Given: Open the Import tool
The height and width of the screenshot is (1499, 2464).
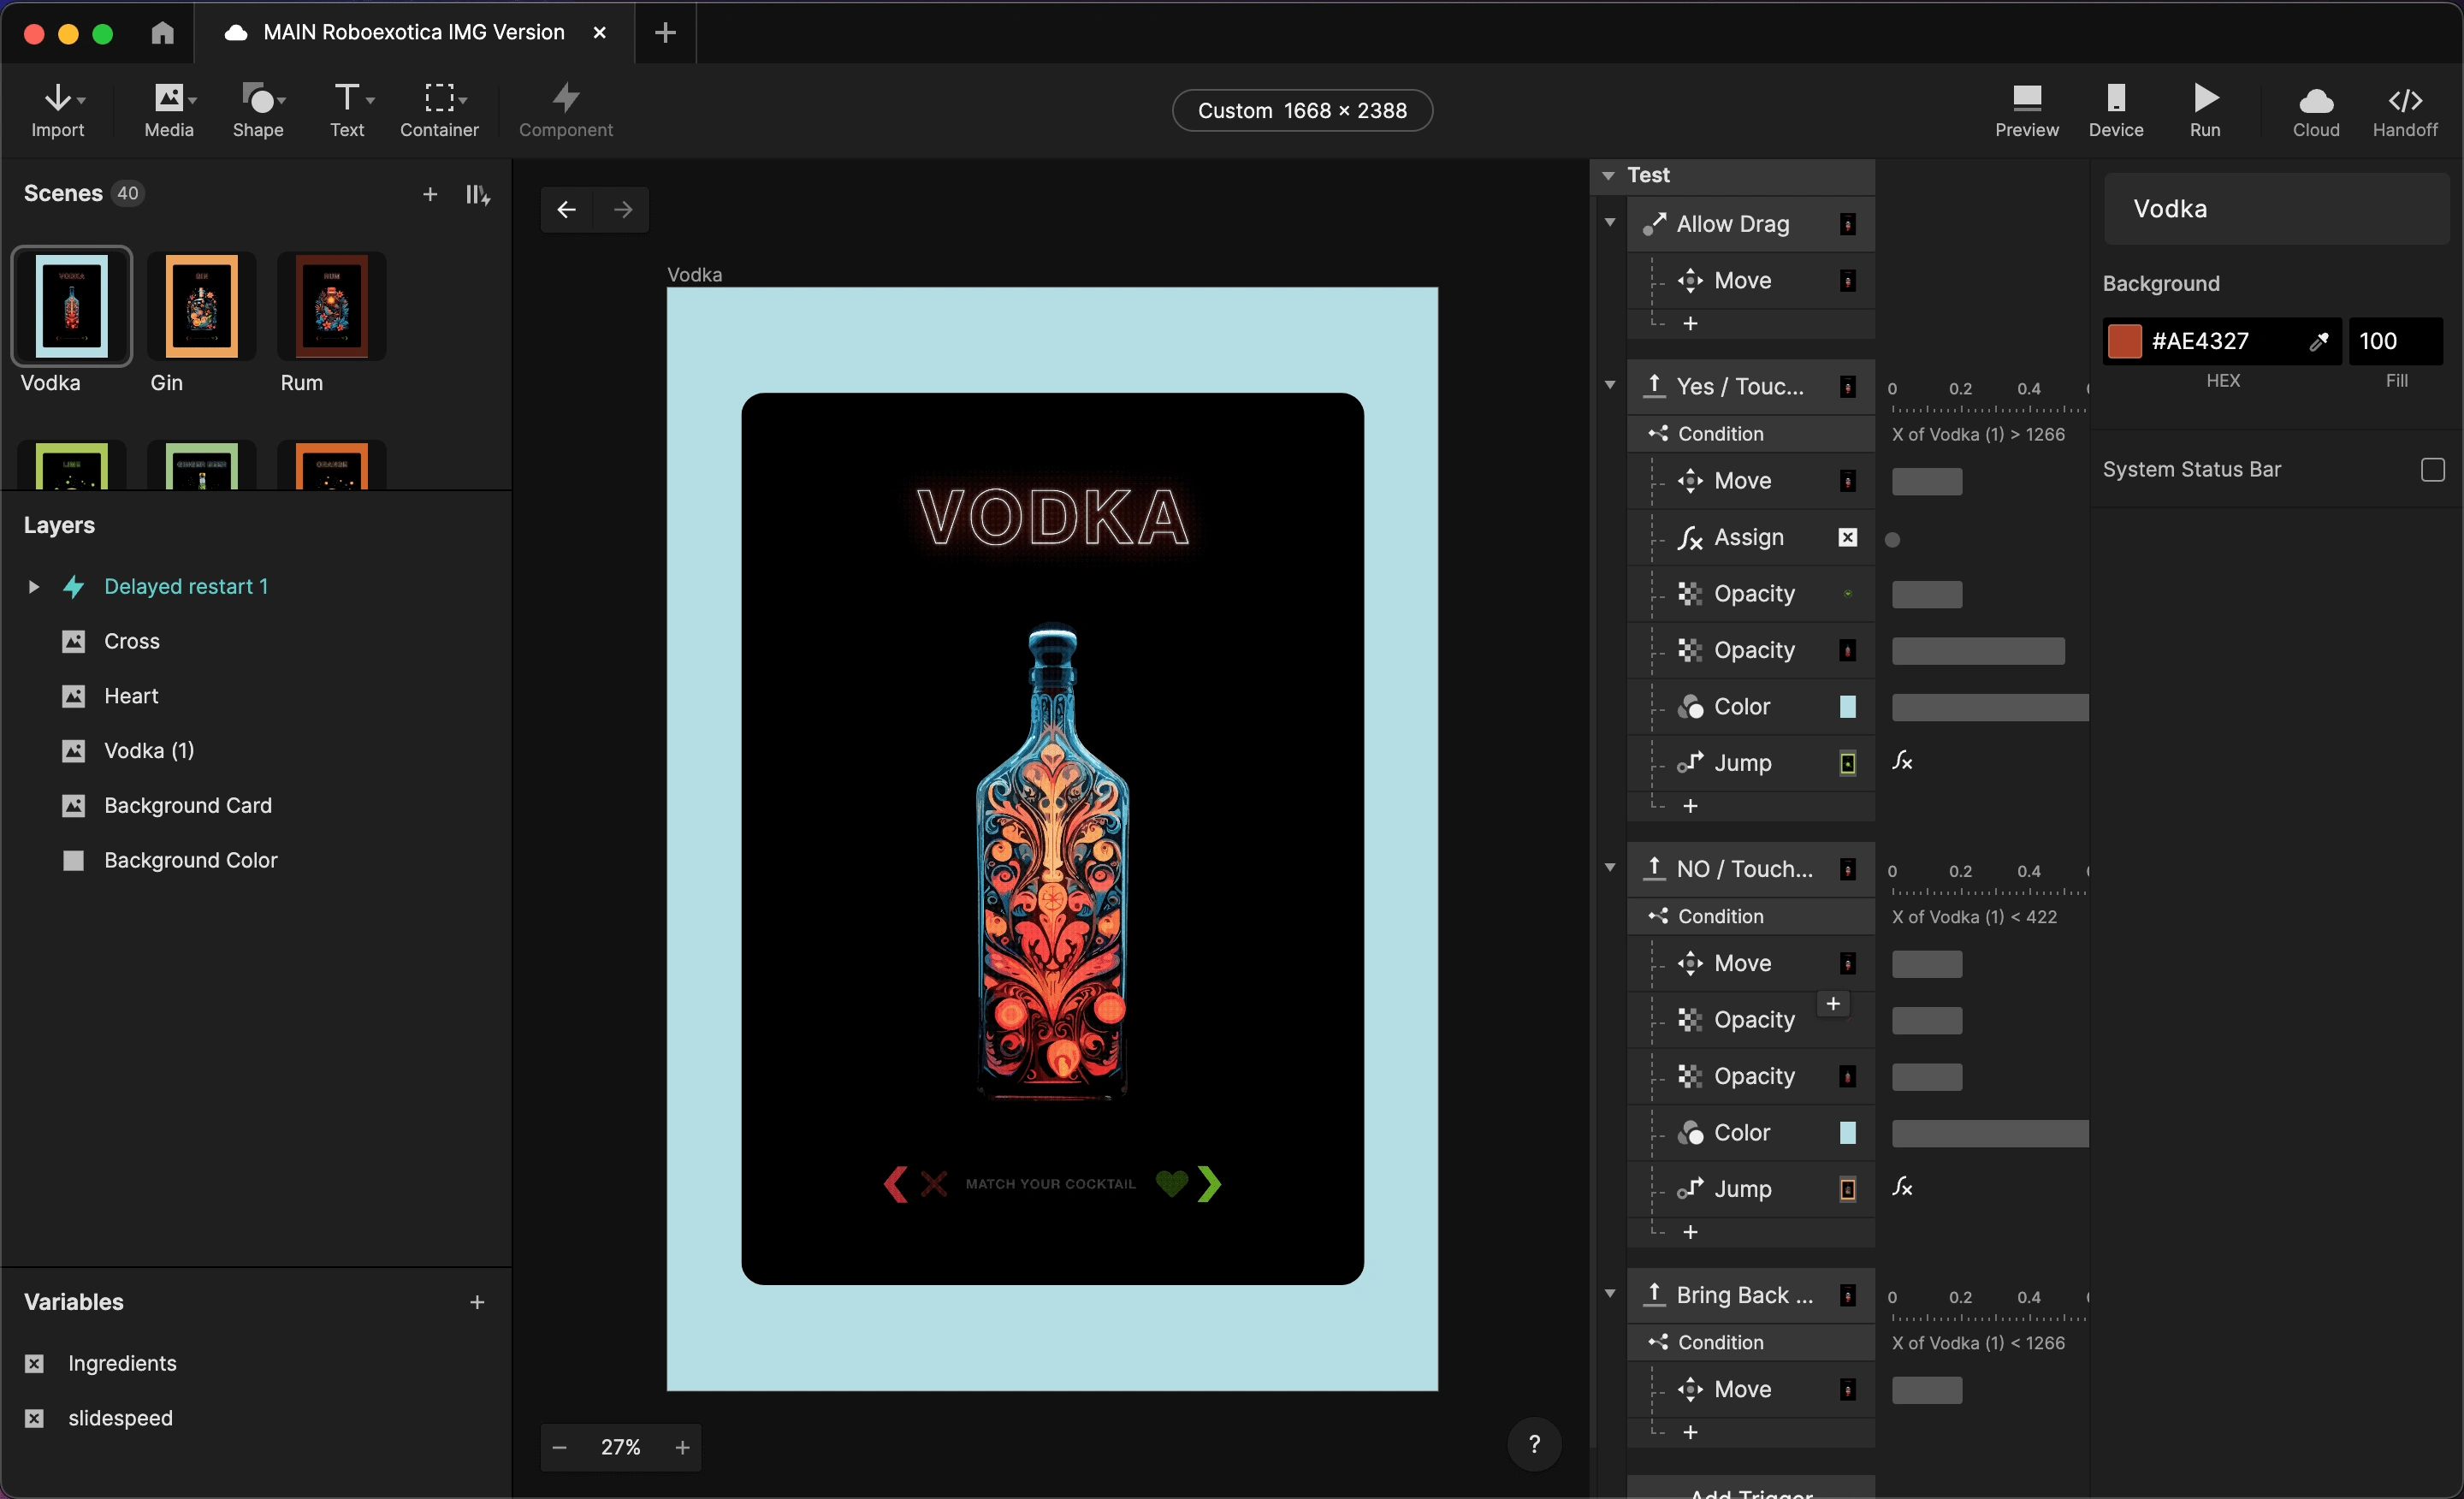Looking at the screenshot, I should pyautogui.click(x=58, y=110).
